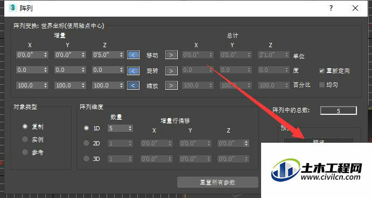Screen dimensions: 372x198
Task: Click the Scale totals right arrow button
Action: pyautogui.click(x=171, y=85)
